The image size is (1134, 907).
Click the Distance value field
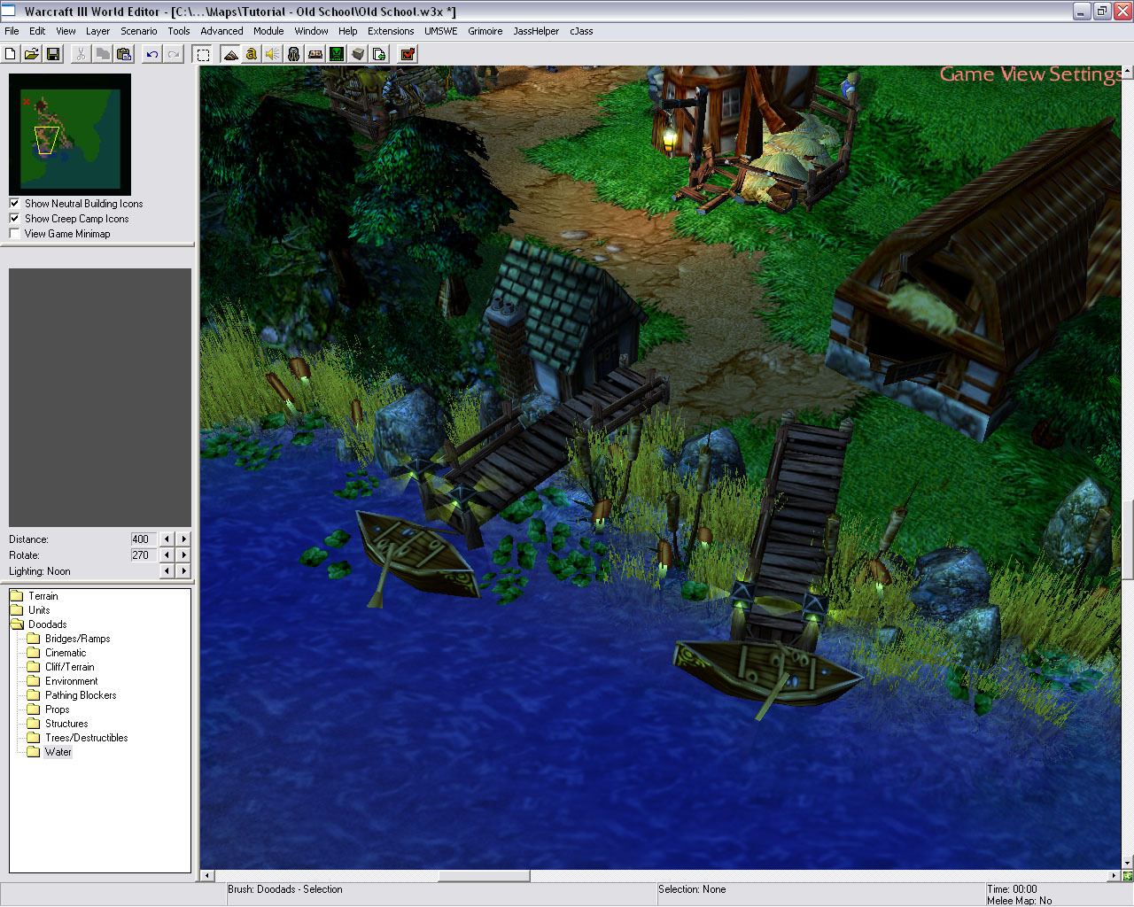(x=144, y=539)
